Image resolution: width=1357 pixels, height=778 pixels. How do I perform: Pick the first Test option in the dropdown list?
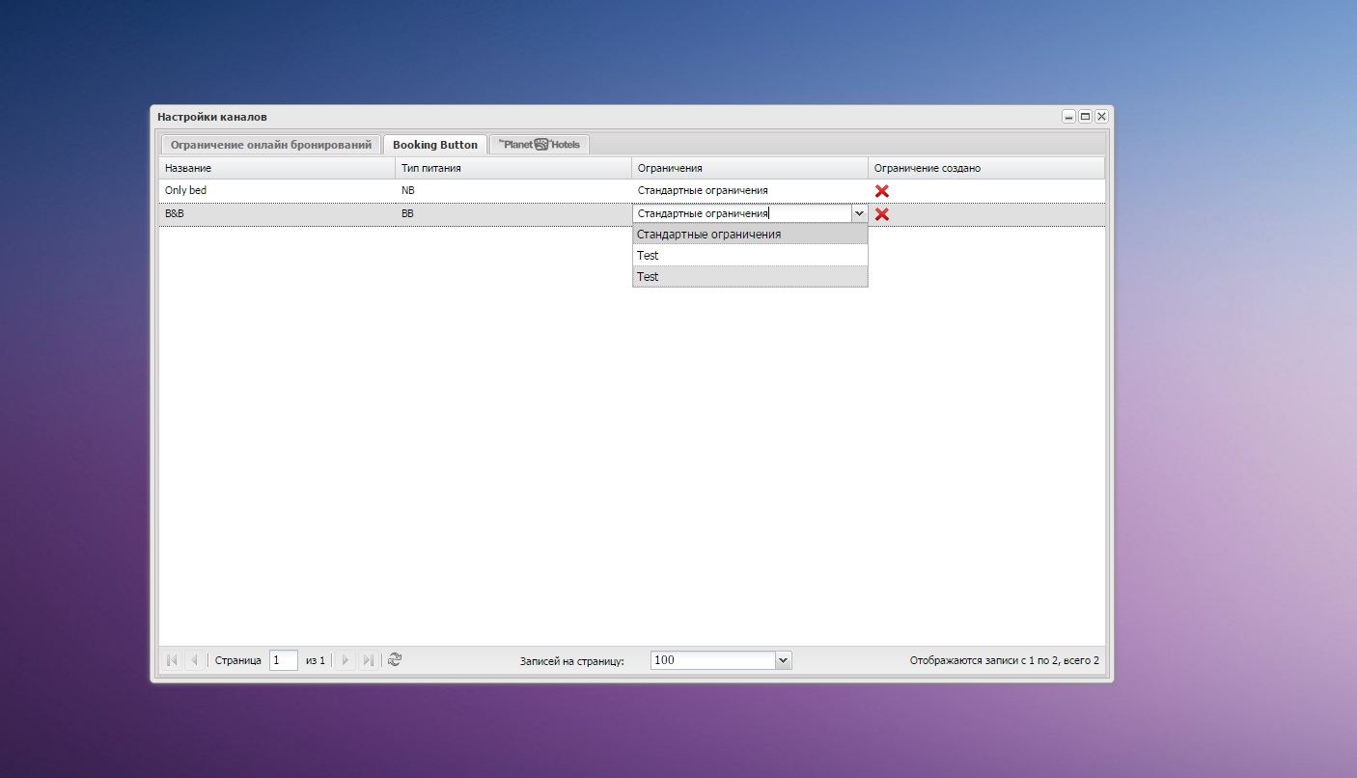tap(750, 256)
